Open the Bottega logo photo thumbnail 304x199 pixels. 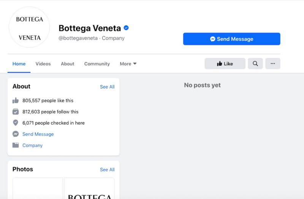click(89, 188)
